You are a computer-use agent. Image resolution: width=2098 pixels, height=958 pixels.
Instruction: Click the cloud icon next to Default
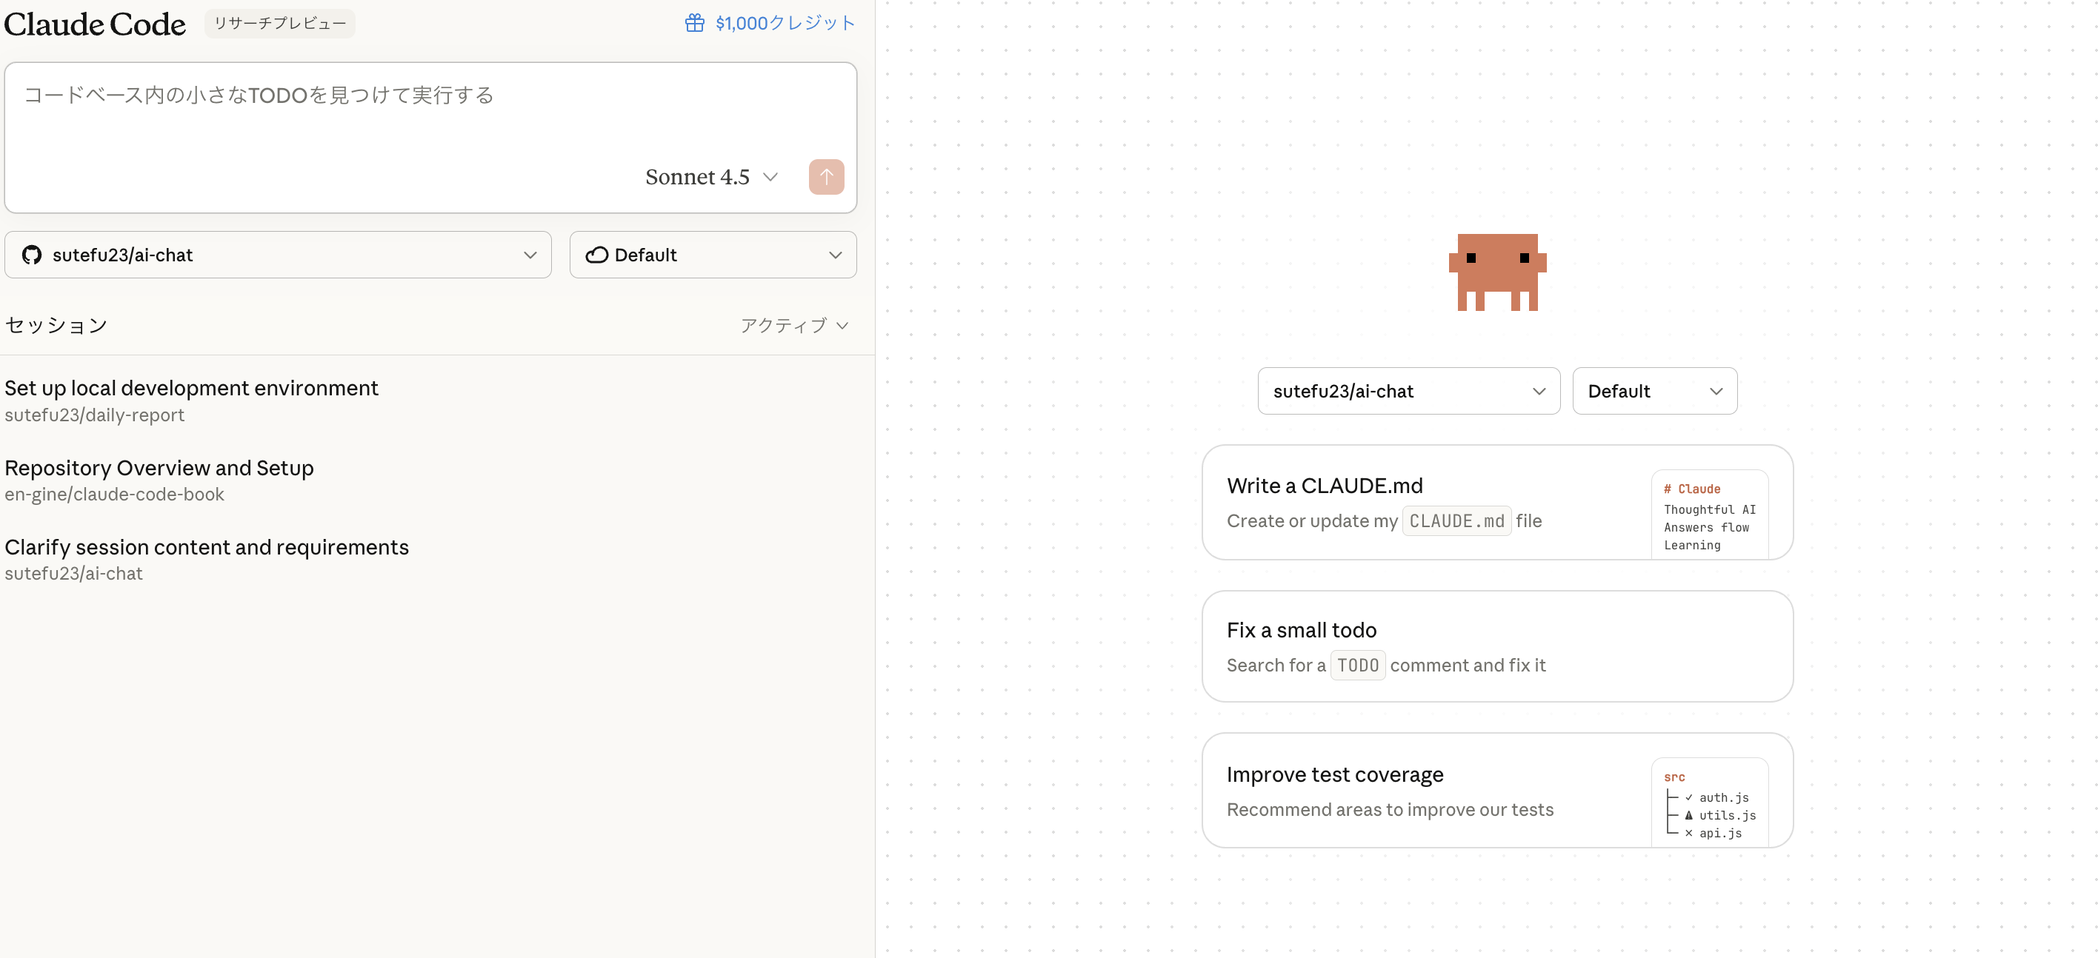596,255
